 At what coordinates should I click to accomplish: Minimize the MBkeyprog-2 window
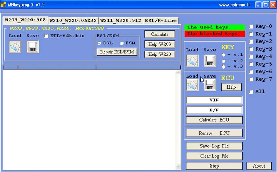pyautogui.click(x=258, y=5)
